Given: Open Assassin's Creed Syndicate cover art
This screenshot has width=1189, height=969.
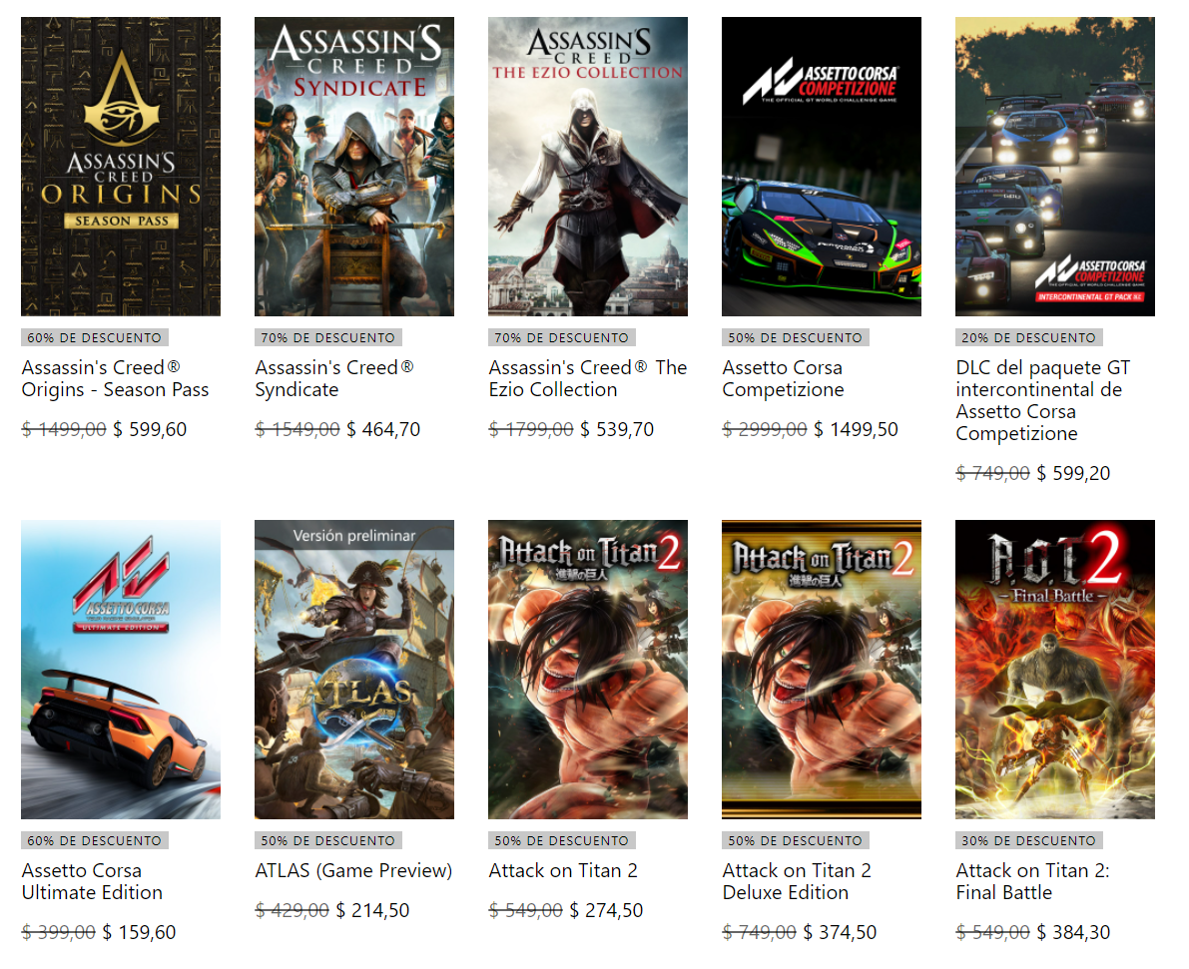Looking at the screenshot, I should (x=354, y=166).
